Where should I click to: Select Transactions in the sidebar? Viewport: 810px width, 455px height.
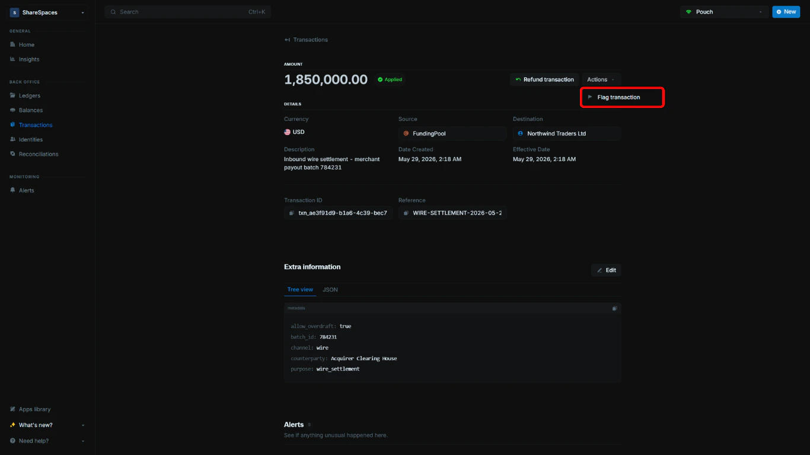[x=36, y=125]
